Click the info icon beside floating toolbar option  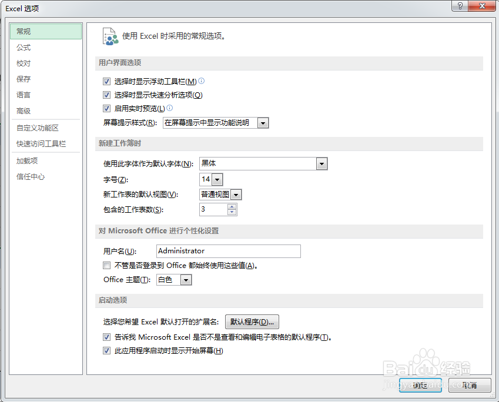(x=202, y=81)
